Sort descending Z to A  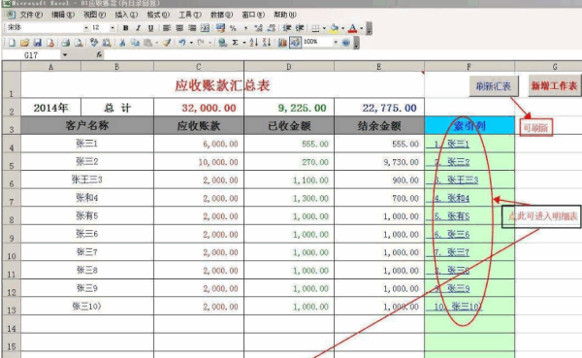coord(266,43)
